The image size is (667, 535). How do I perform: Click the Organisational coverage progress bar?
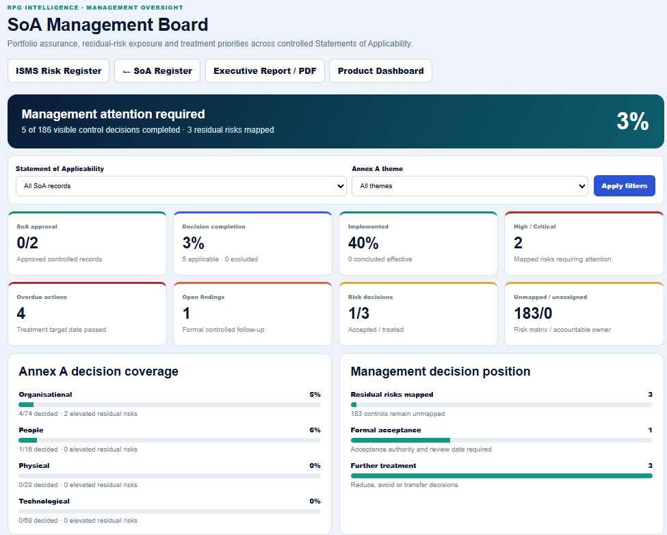point(170,405)
